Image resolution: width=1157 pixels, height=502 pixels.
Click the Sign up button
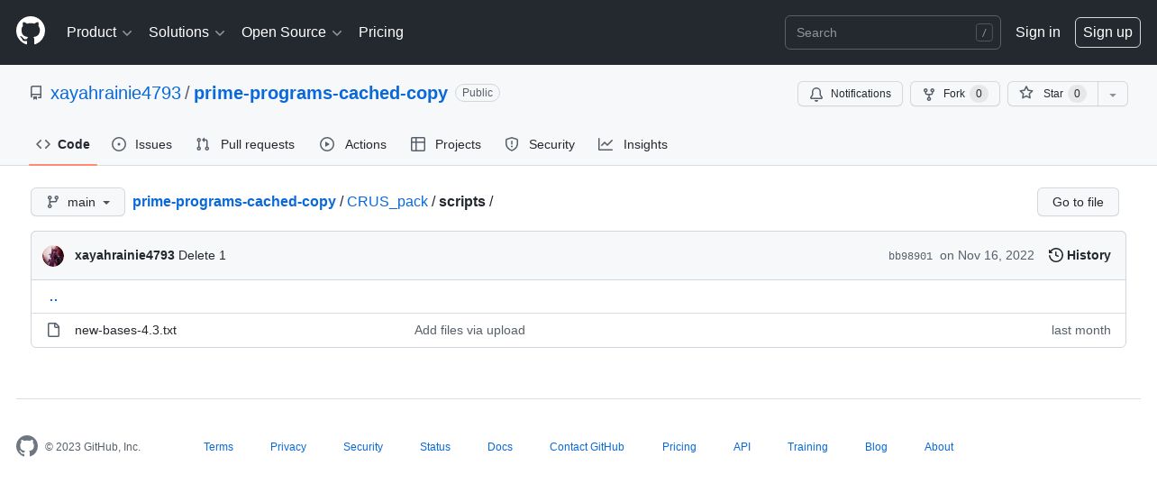(1107, 32)
